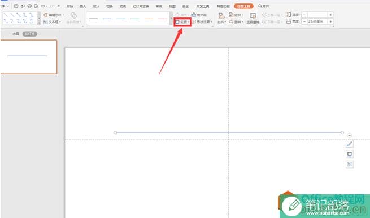Switch to 大纲 outline view in side panel
The width and height of the screenshot is (370, 218).
[16, 34]
